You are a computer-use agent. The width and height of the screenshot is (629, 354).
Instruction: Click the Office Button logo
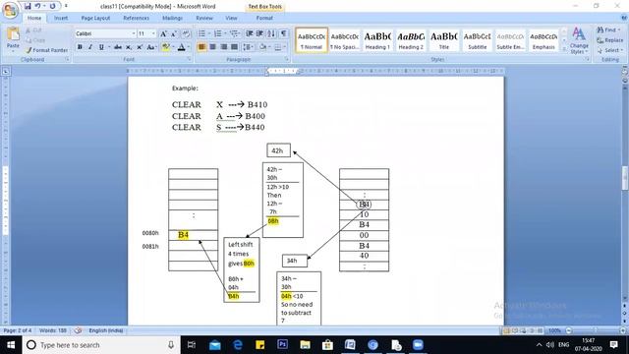click(x=10, y=11)
